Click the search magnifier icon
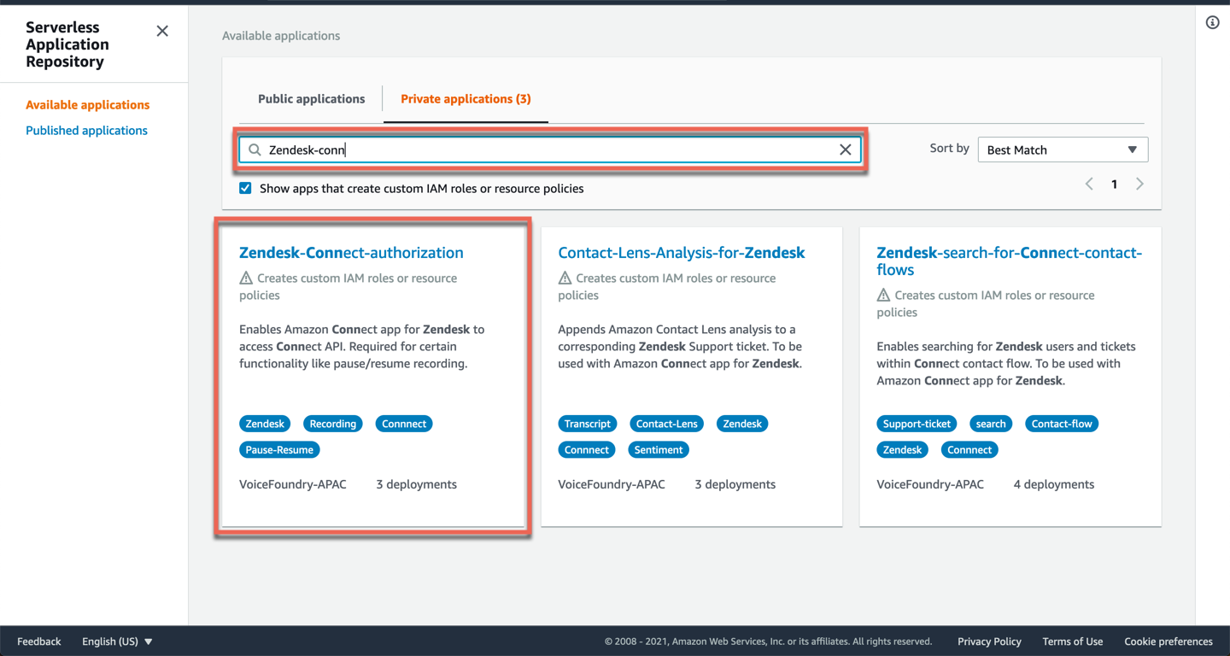This screenshot has height=656, width=1230. pyautogui.click(x=255, y=150)
